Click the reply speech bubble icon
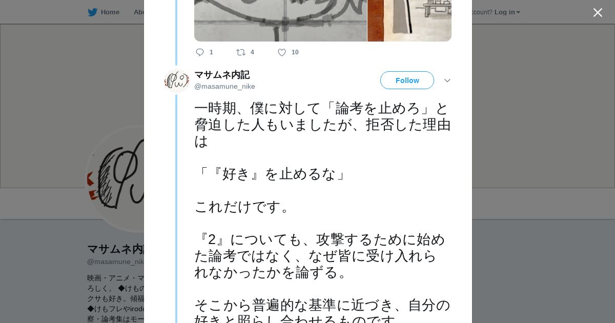 click(x=200, y=52)
